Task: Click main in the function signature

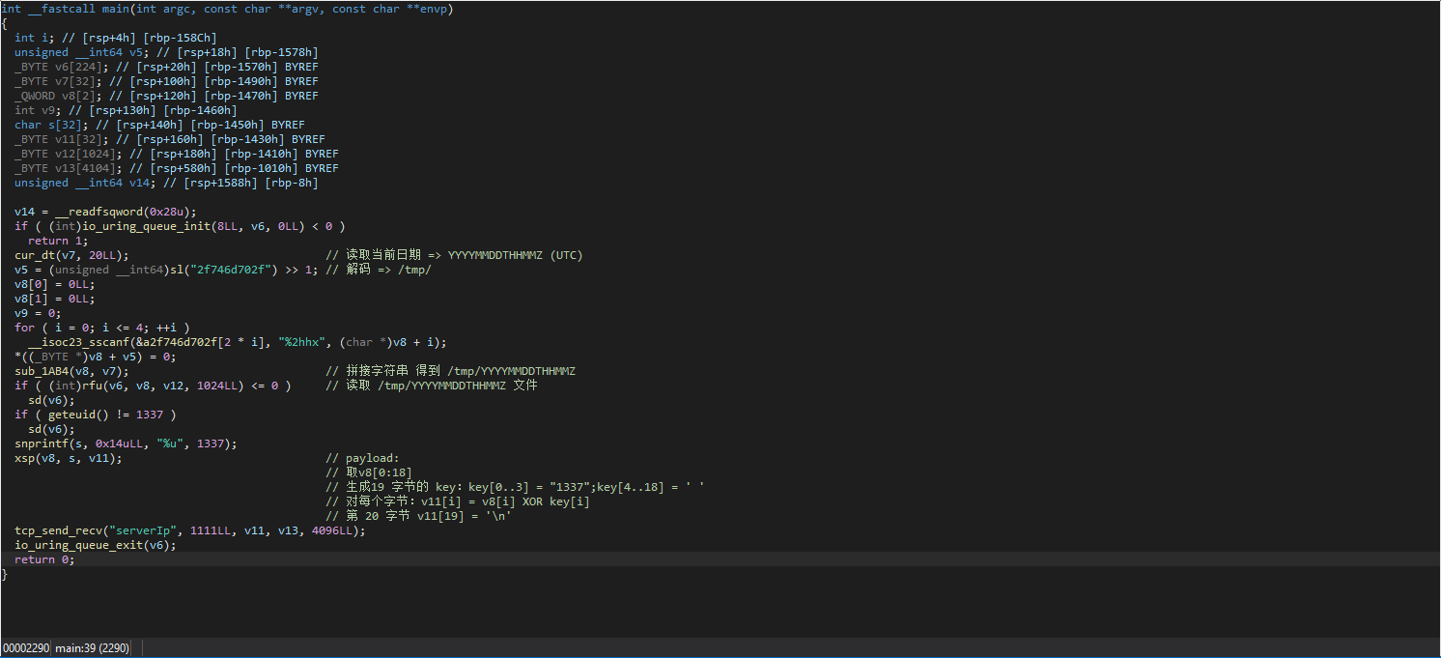Action: 115,9
